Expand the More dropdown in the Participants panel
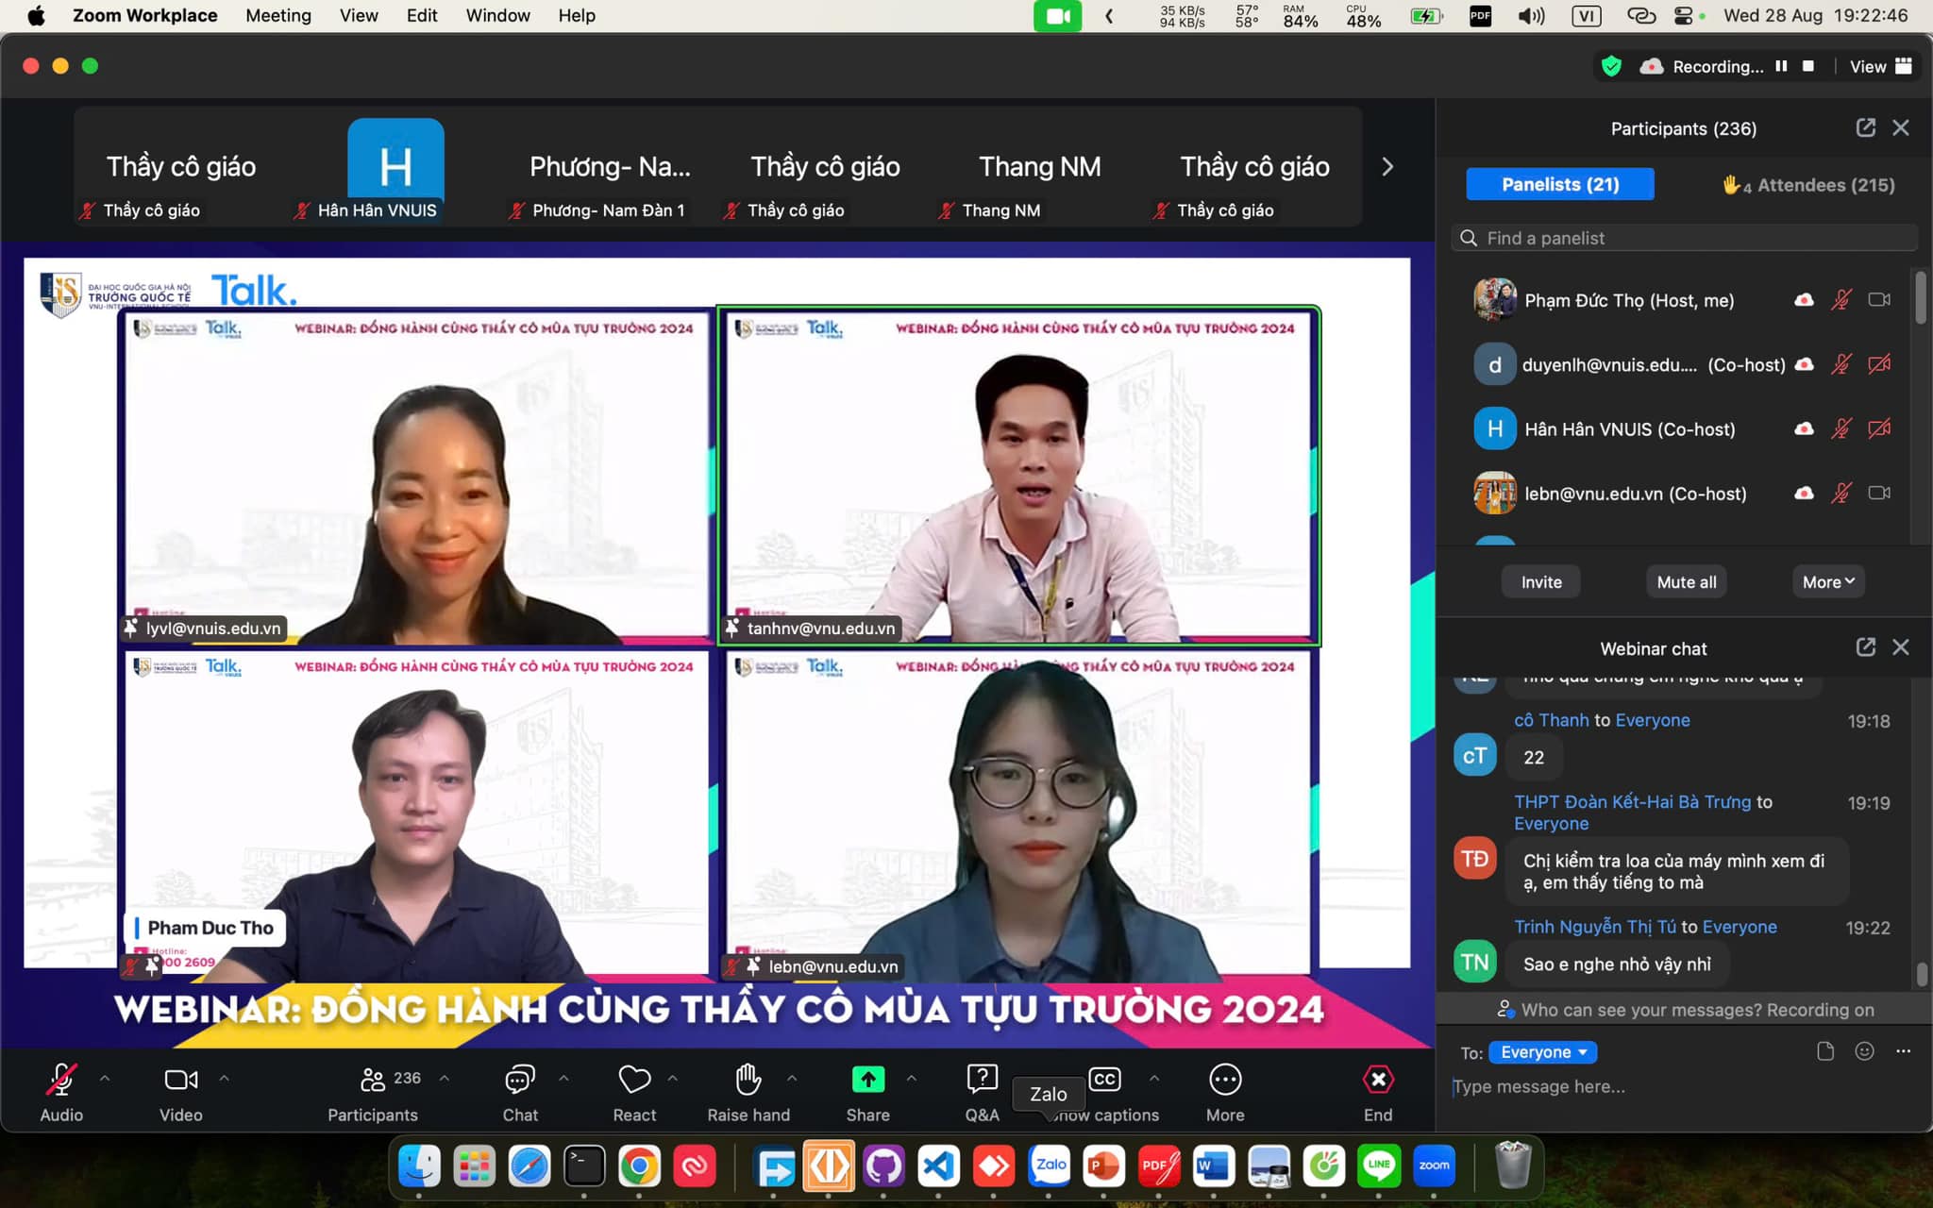Viewport: 1933px width, 1208px height. point(1827,582)
